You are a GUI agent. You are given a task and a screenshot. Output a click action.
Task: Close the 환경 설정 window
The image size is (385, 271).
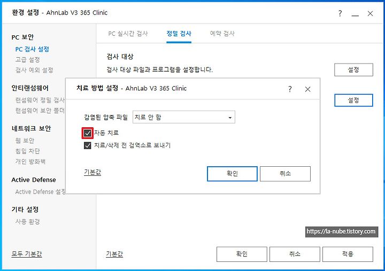pyautogui.click(x=370, y=13)
